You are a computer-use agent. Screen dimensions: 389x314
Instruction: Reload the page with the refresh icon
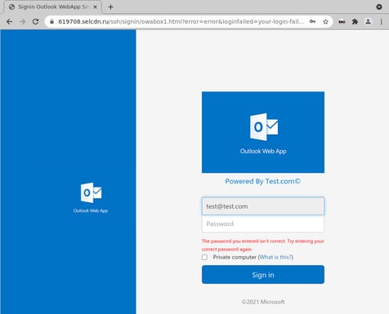35,22
